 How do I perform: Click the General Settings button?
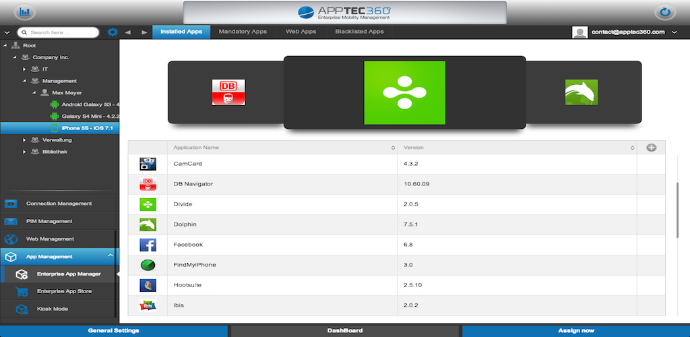(x=113, y=331)
